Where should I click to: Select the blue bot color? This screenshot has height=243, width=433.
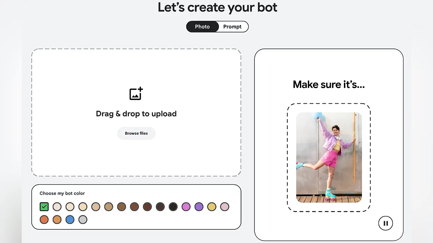pyautogui.click(x=70, y=220)
